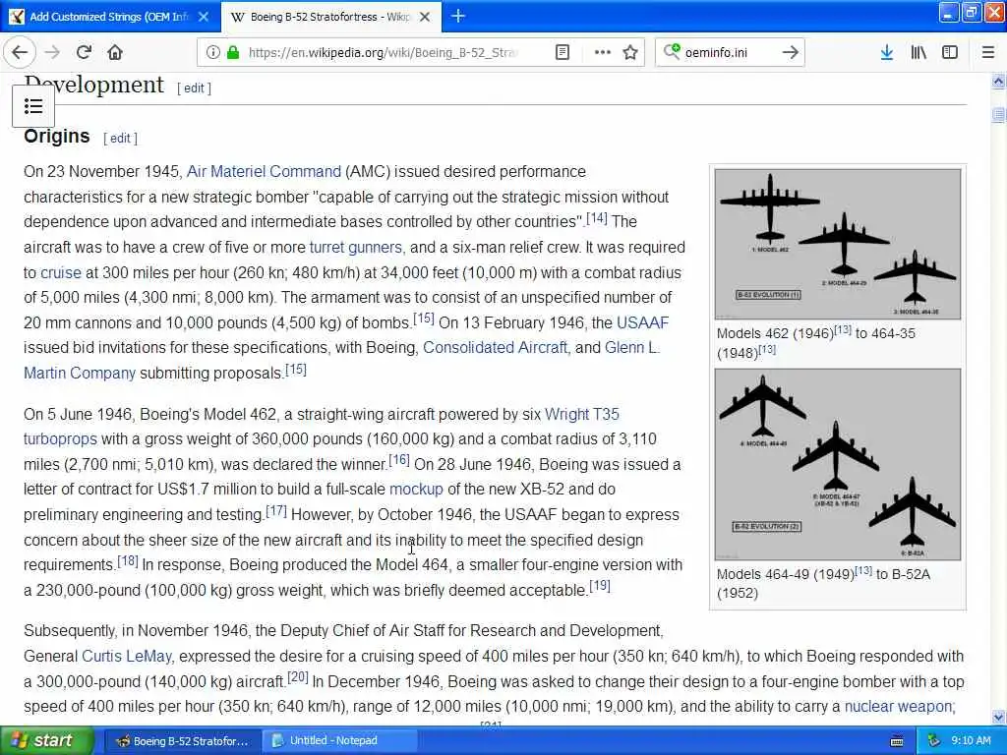Open Models 462 to 464-35 silhouette image
1007x755 pixels.
(838, 244)
